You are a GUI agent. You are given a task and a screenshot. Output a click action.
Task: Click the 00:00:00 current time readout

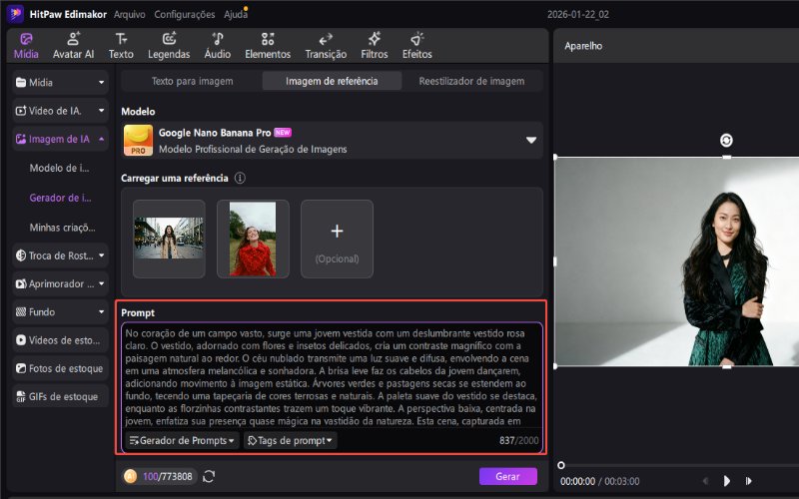[x=577, y=481]
